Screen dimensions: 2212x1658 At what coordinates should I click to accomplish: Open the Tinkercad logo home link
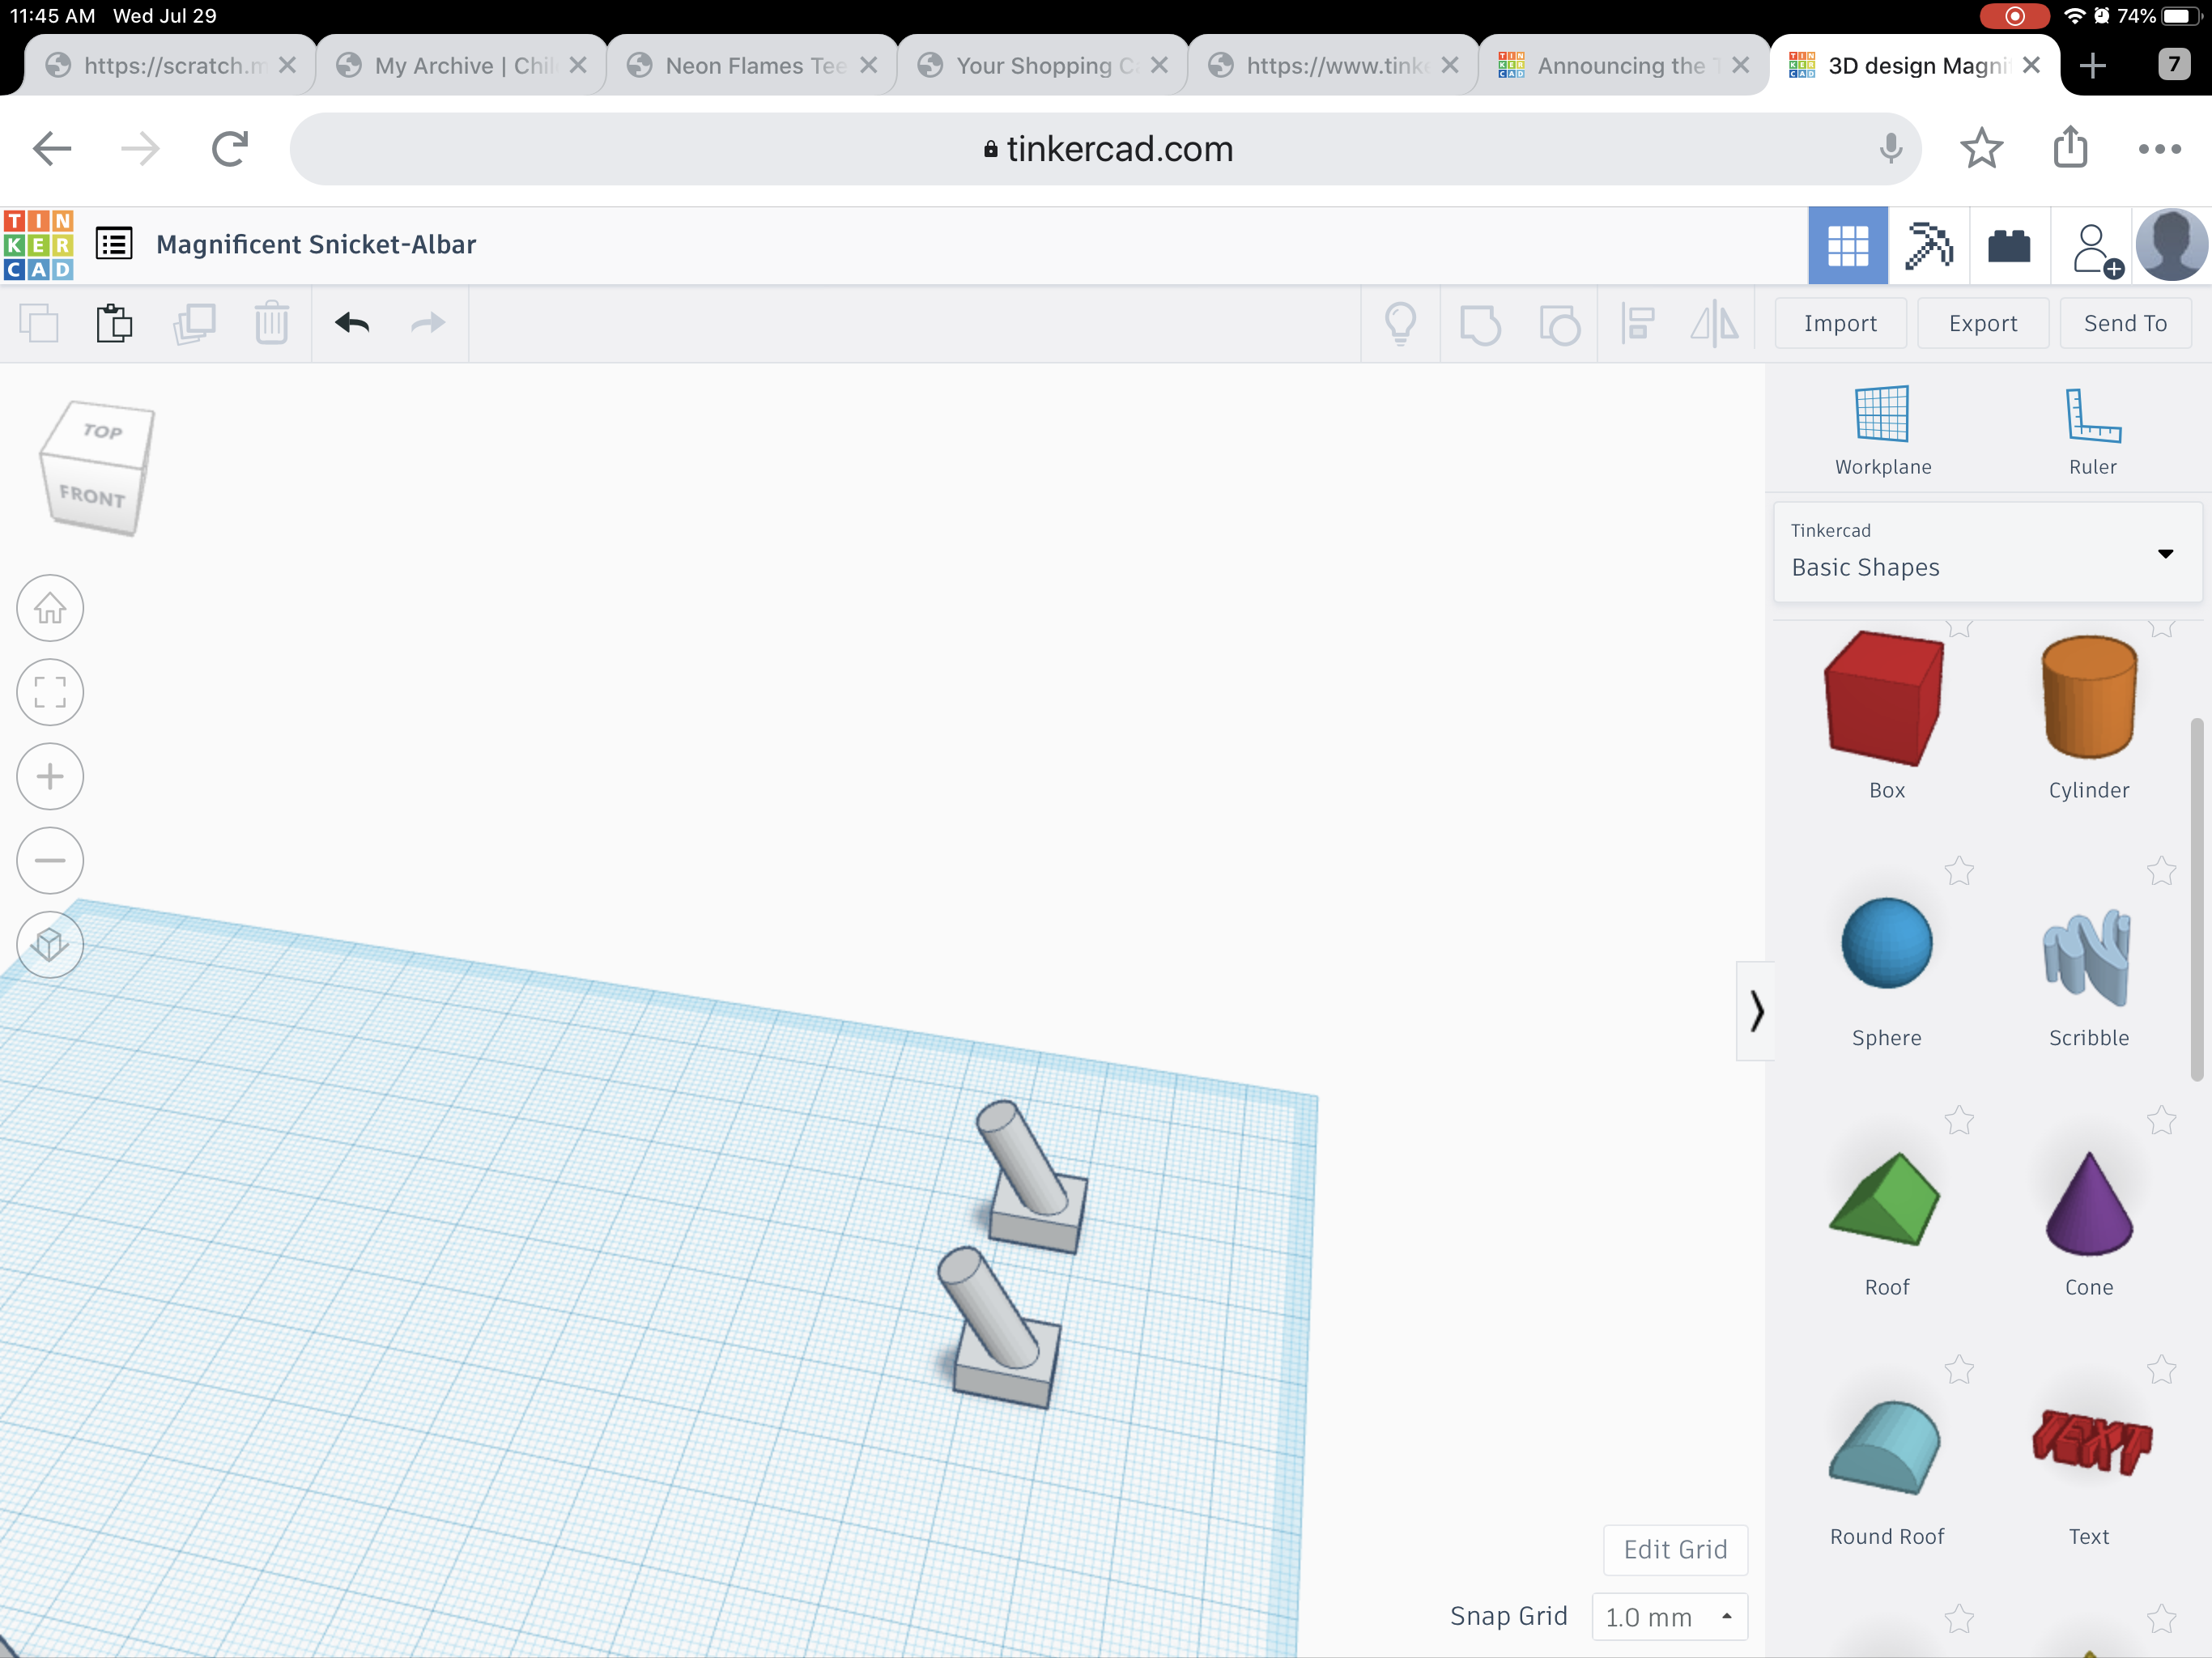38,245
